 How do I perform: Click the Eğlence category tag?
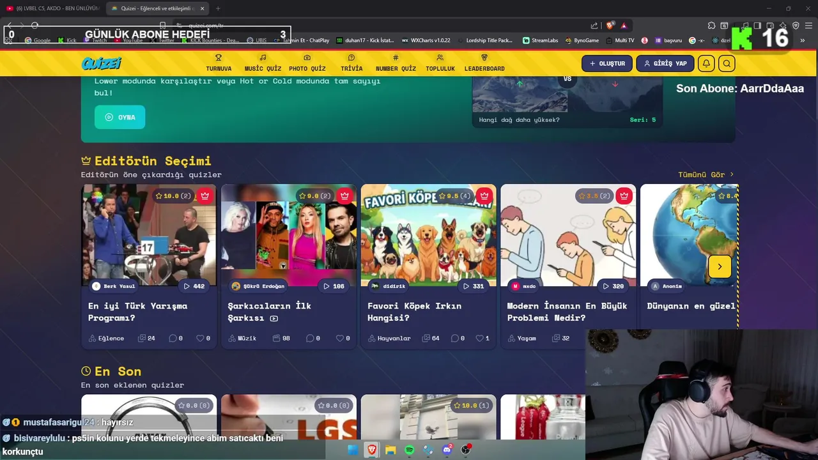(106, 338)
